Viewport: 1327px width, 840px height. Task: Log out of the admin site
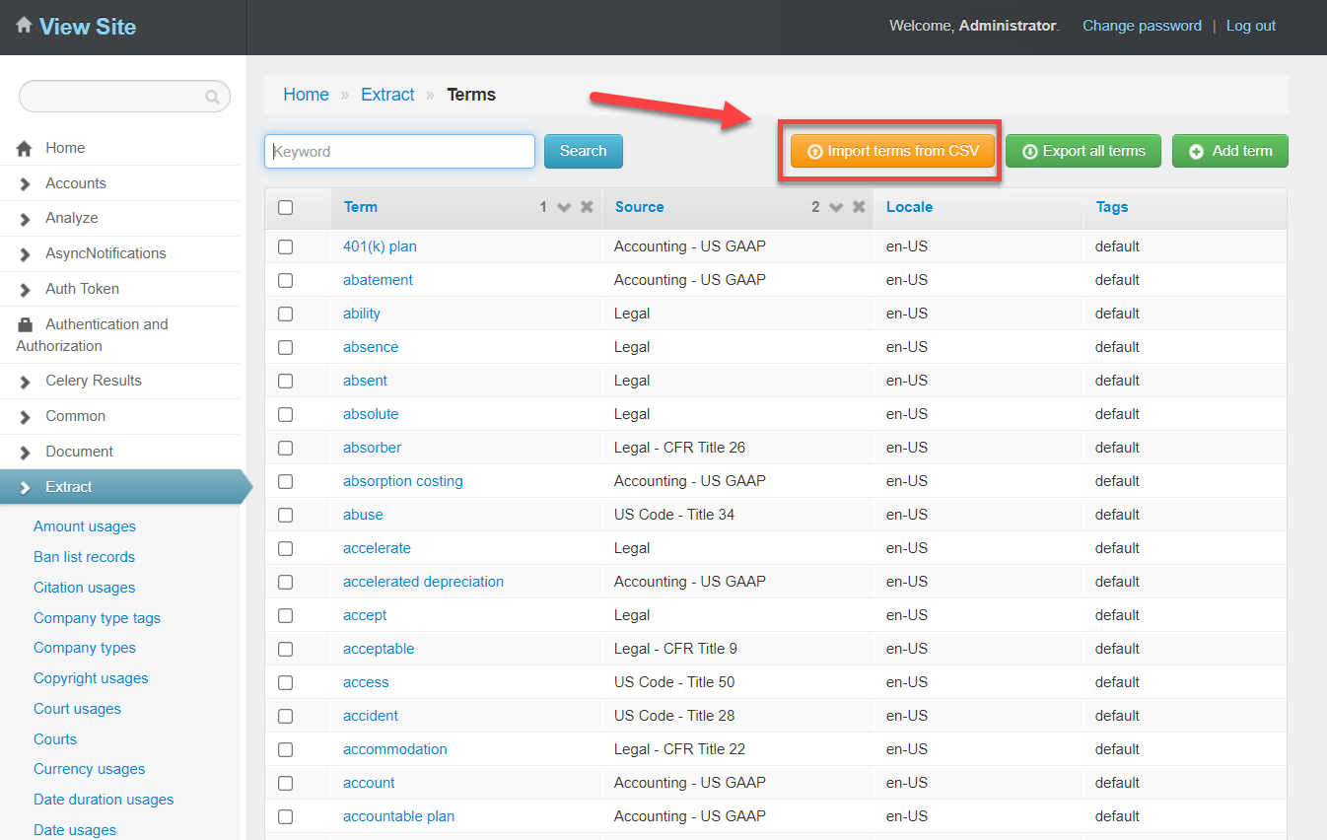coord(1251,26)
